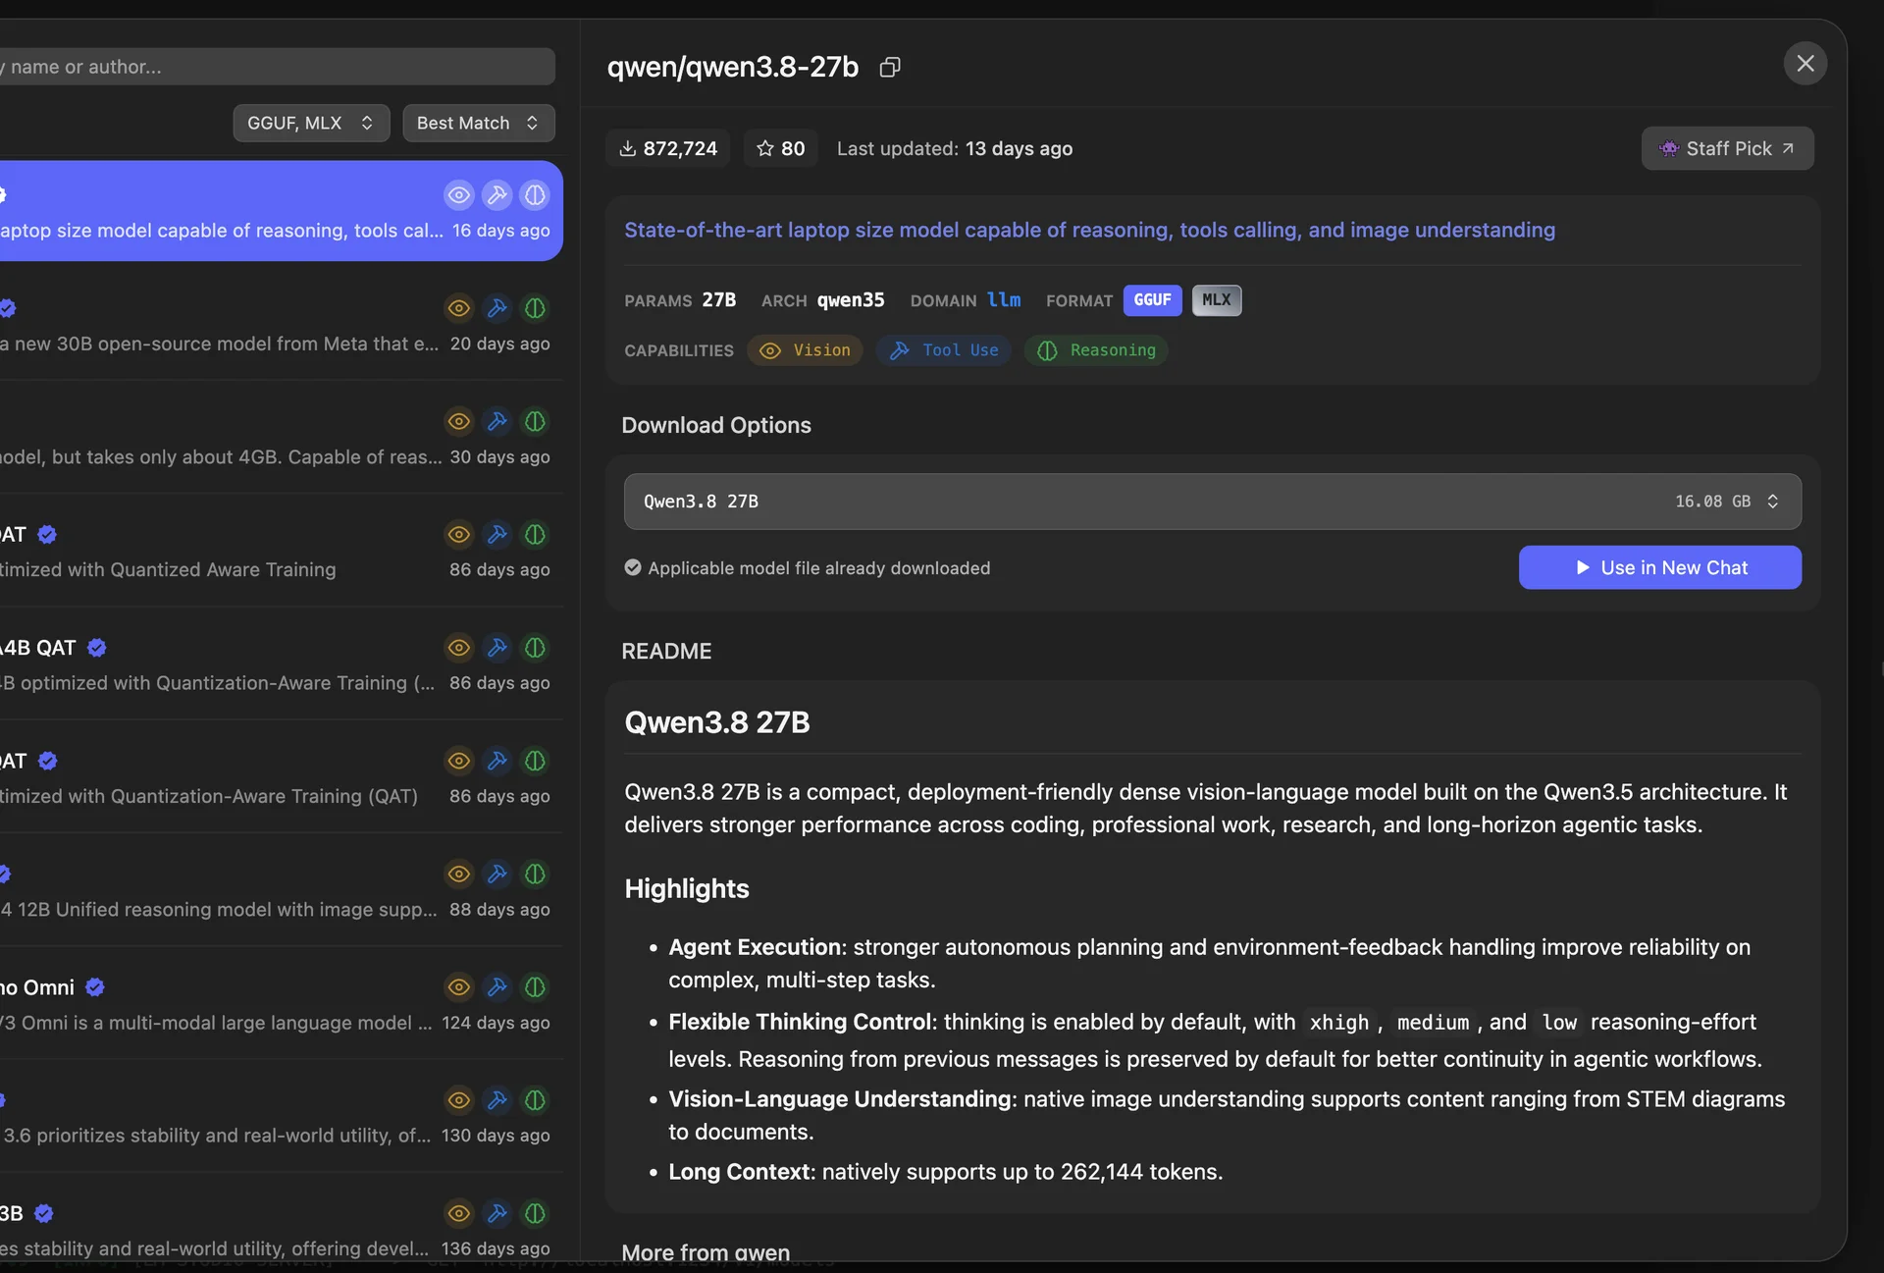The image size is (1884, 1273).
Task: Click tool-use icon on the 30 days ago row
Action: [x=497, y=421]
